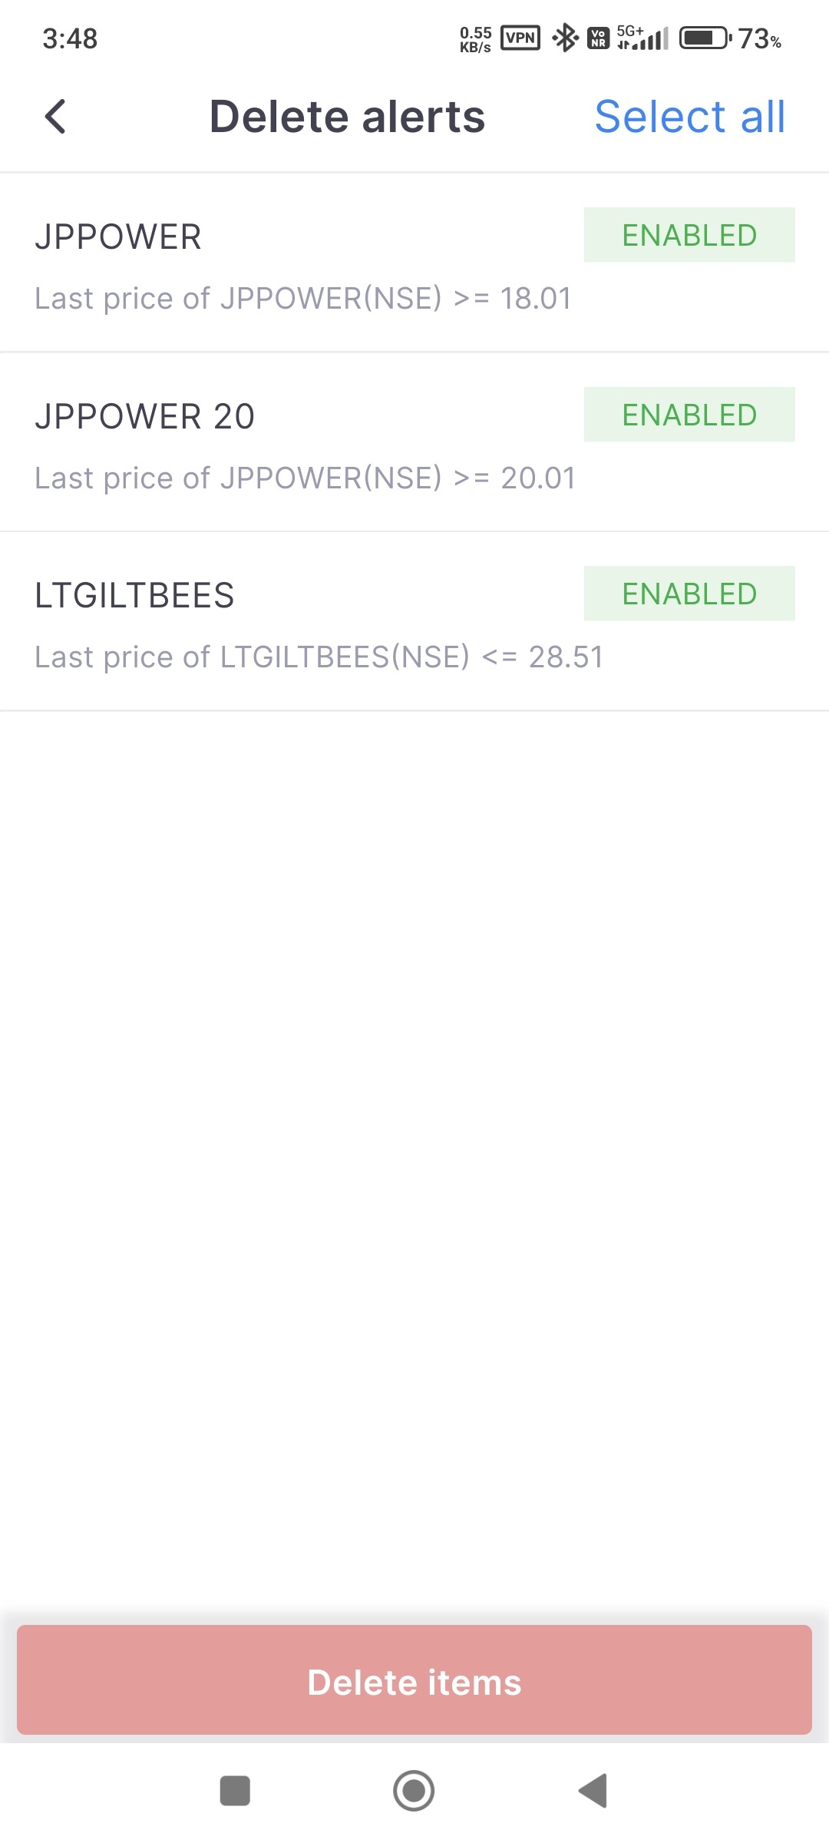
Task: Tap Android back triangle icon
Action: 593,1791
